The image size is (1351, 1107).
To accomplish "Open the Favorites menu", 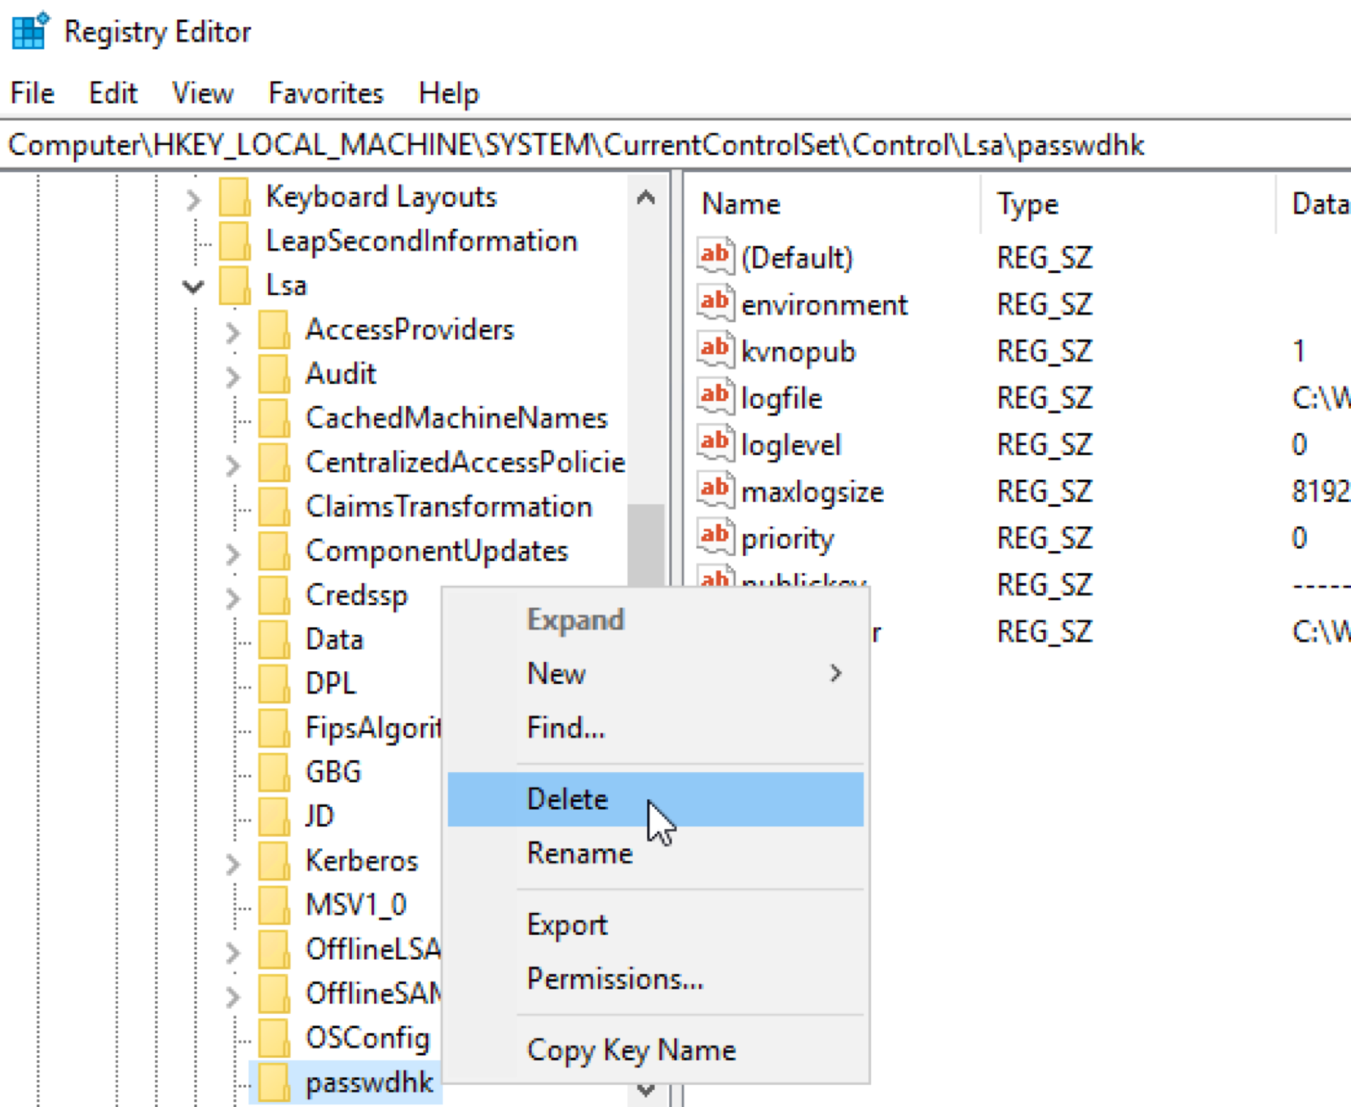I will point(326,93).
